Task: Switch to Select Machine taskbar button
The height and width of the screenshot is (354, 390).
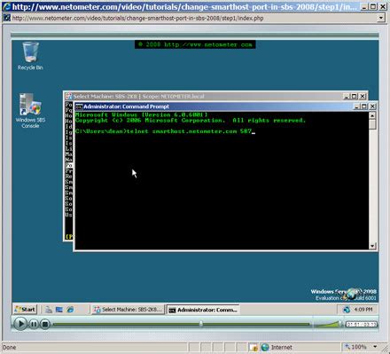Action: 128,310
